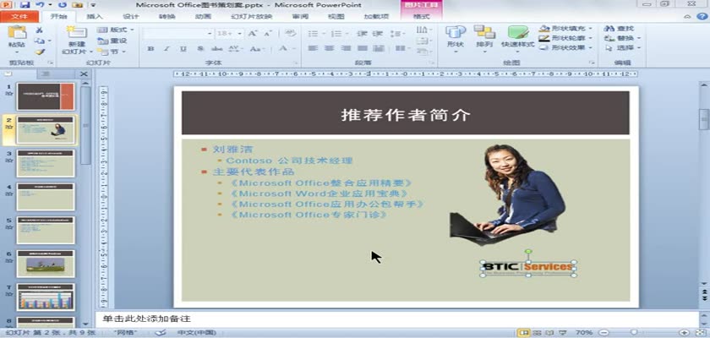Save the presentation from the quick access toolbar
Screen dimensions: 710x338
point(25,5)
